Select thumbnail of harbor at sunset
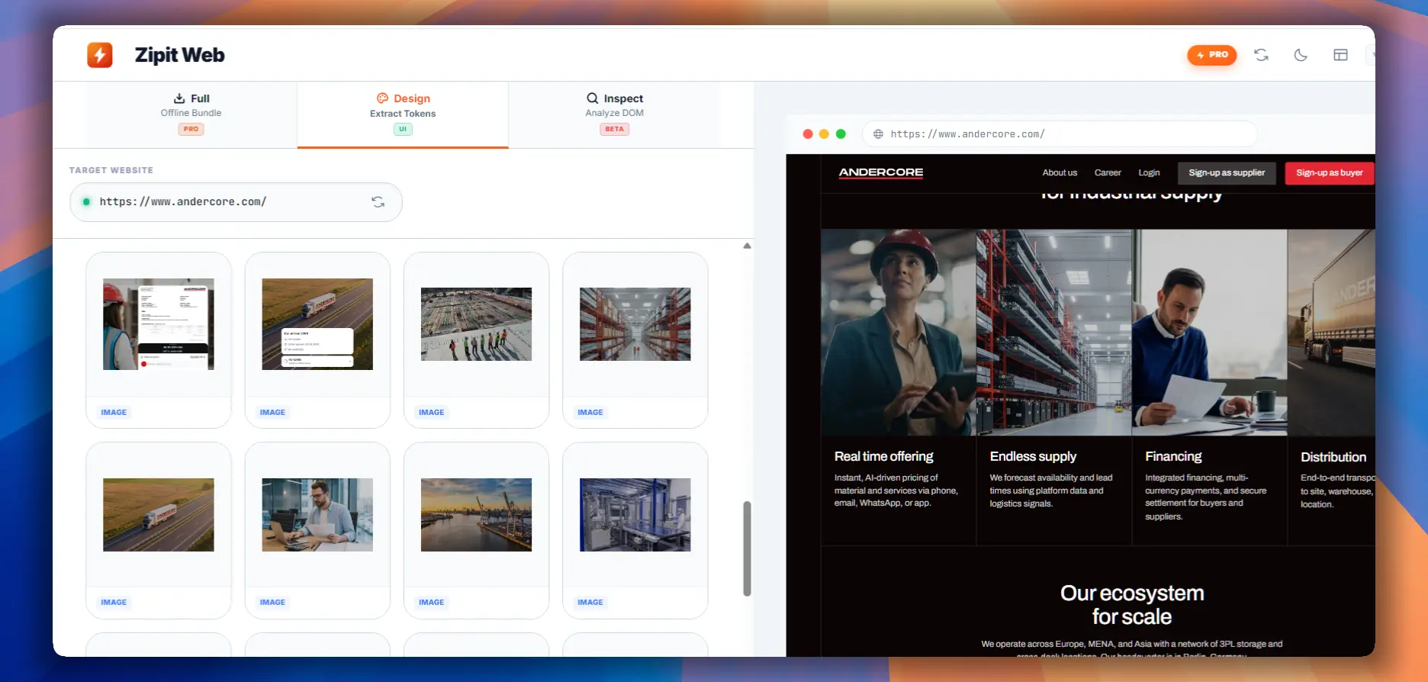 click(x=476, y=515)
